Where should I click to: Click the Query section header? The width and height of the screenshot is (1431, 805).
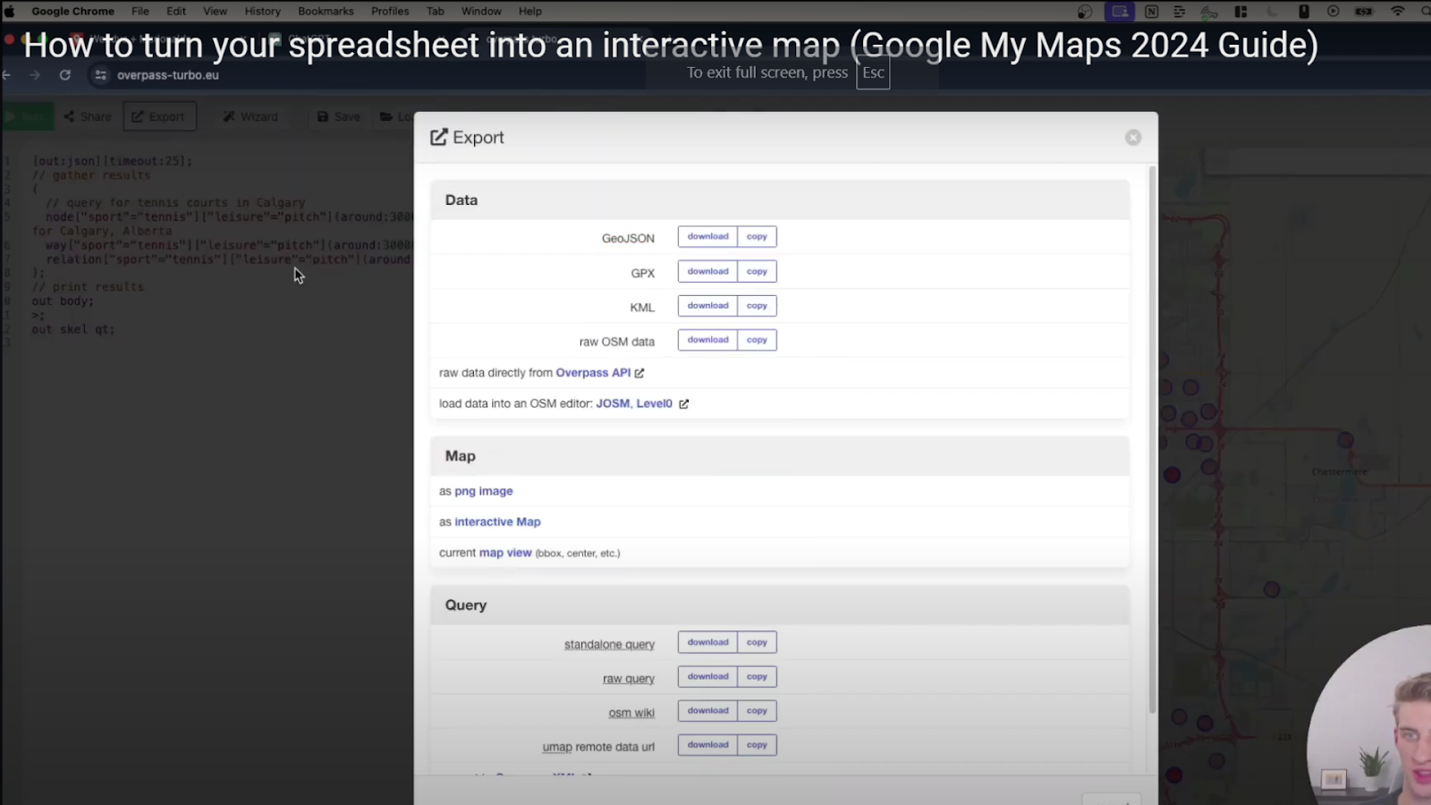pos(780,606)
